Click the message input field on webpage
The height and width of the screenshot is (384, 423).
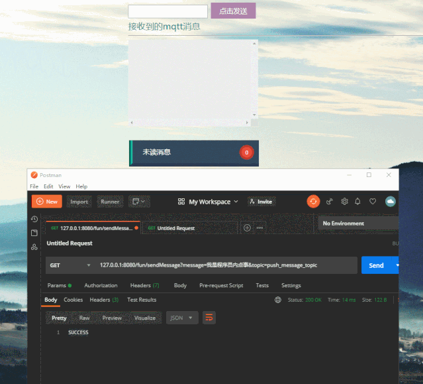coord(167,12)
